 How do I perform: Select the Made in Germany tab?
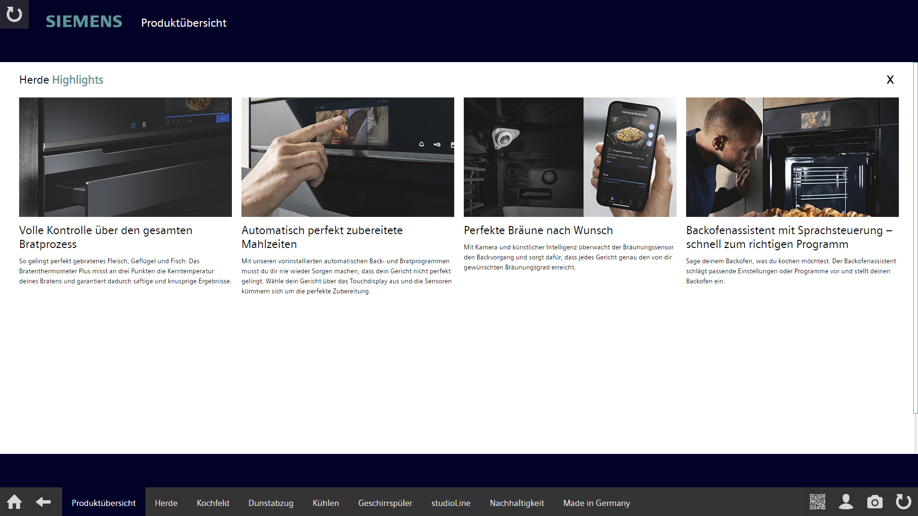(x=596, y=503)
